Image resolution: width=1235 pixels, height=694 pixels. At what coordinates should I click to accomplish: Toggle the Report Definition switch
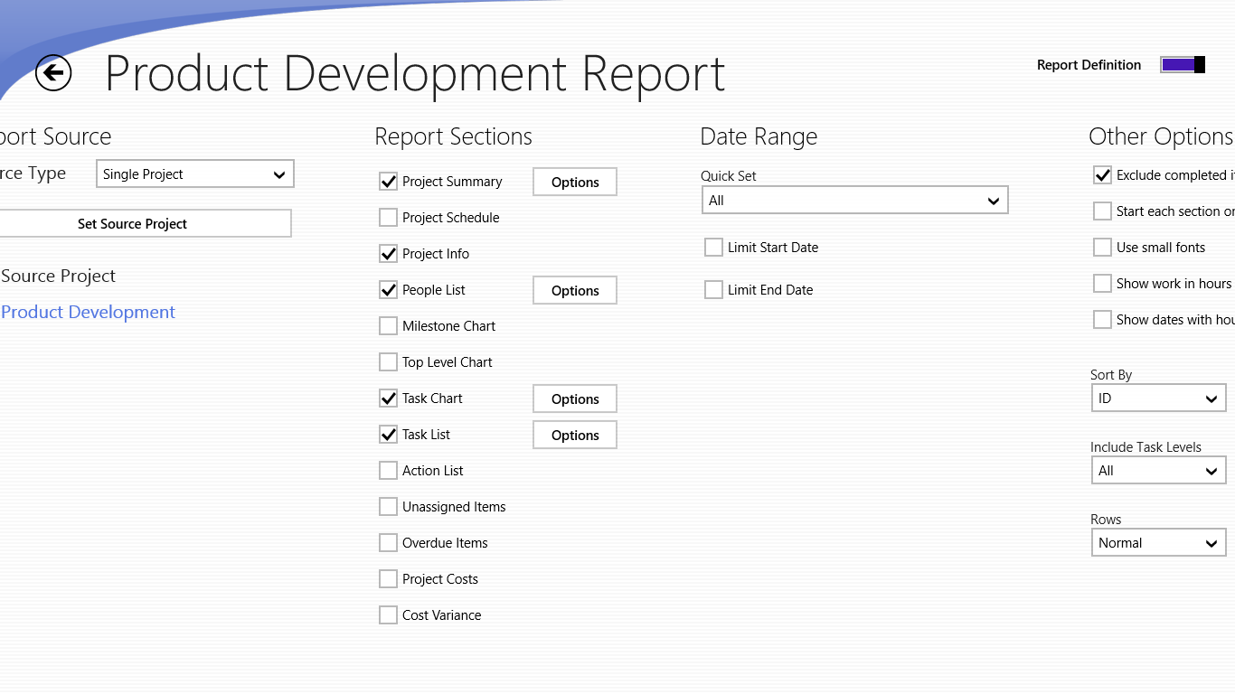tap(1183, 65)
